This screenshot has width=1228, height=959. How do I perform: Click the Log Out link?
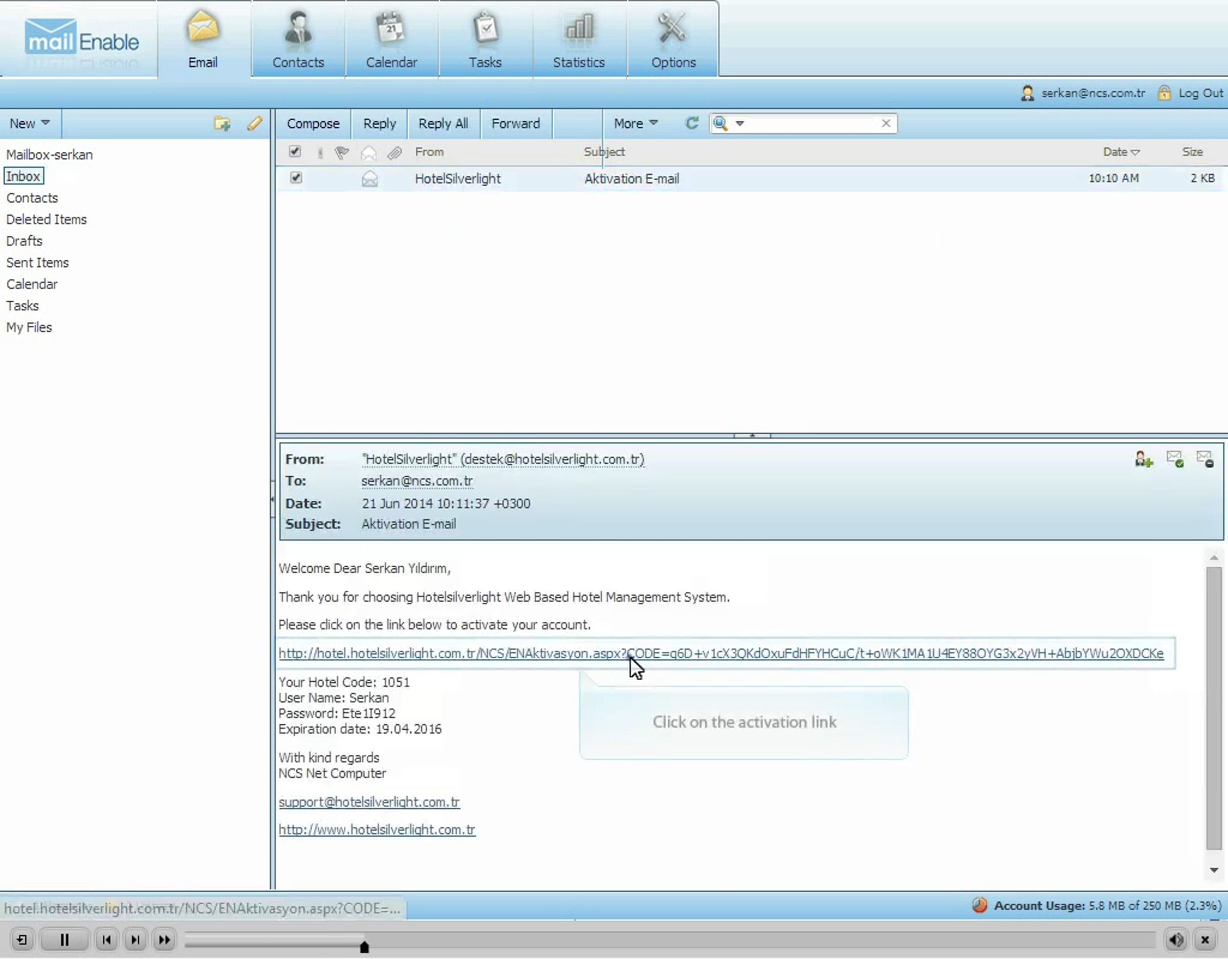click(1200, 93)
